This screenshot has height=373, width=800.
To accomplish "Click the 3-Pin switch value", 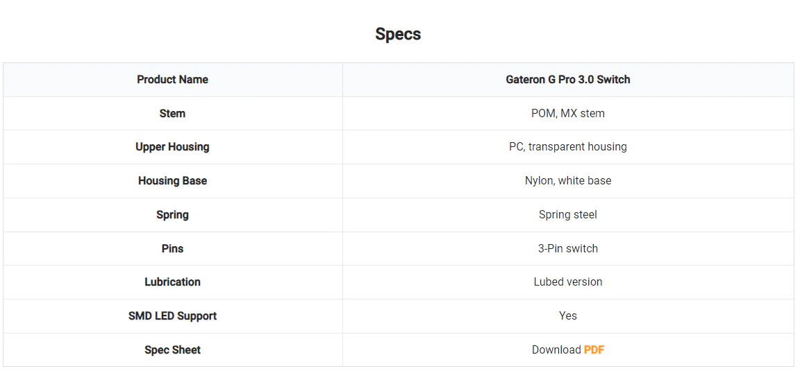I will [567, 249].
